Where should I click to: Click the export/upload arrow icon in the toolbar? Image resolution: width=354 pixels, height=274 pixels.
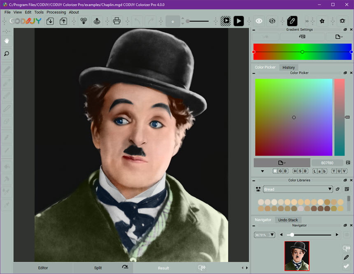(x=63, y=21)
